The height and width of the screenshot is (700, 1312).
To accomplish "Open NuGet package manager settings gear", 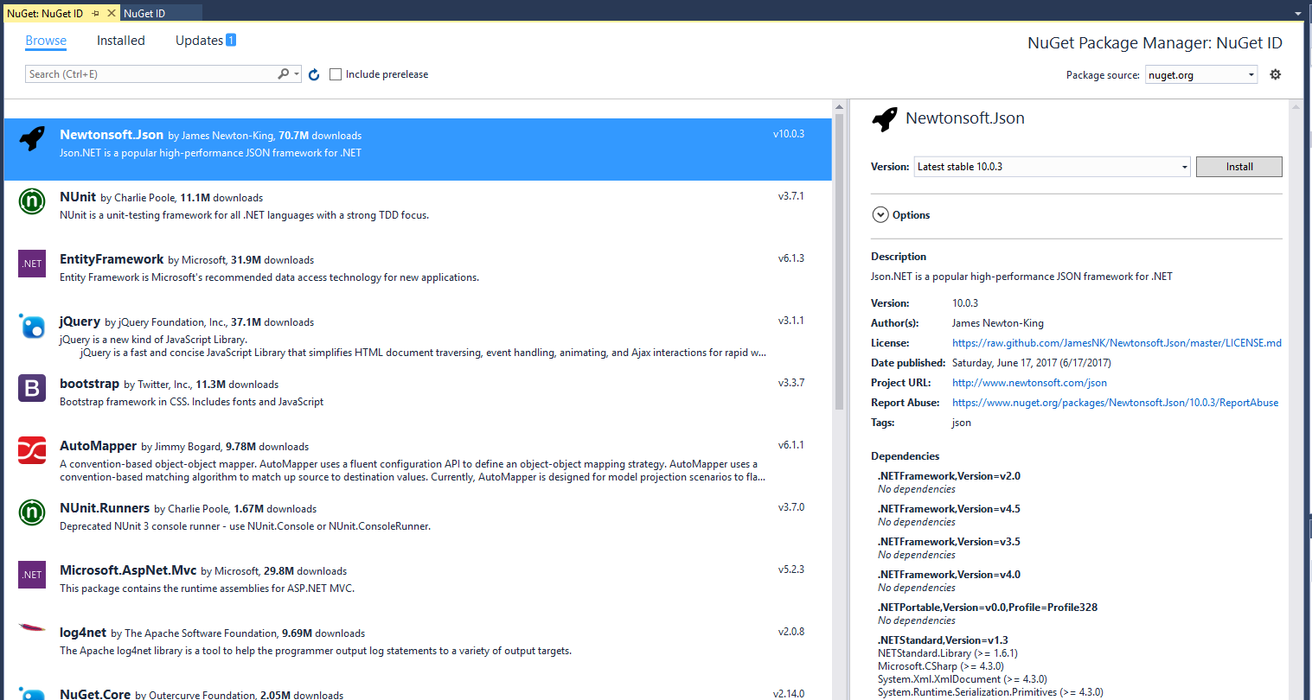I will (1275, 74).
